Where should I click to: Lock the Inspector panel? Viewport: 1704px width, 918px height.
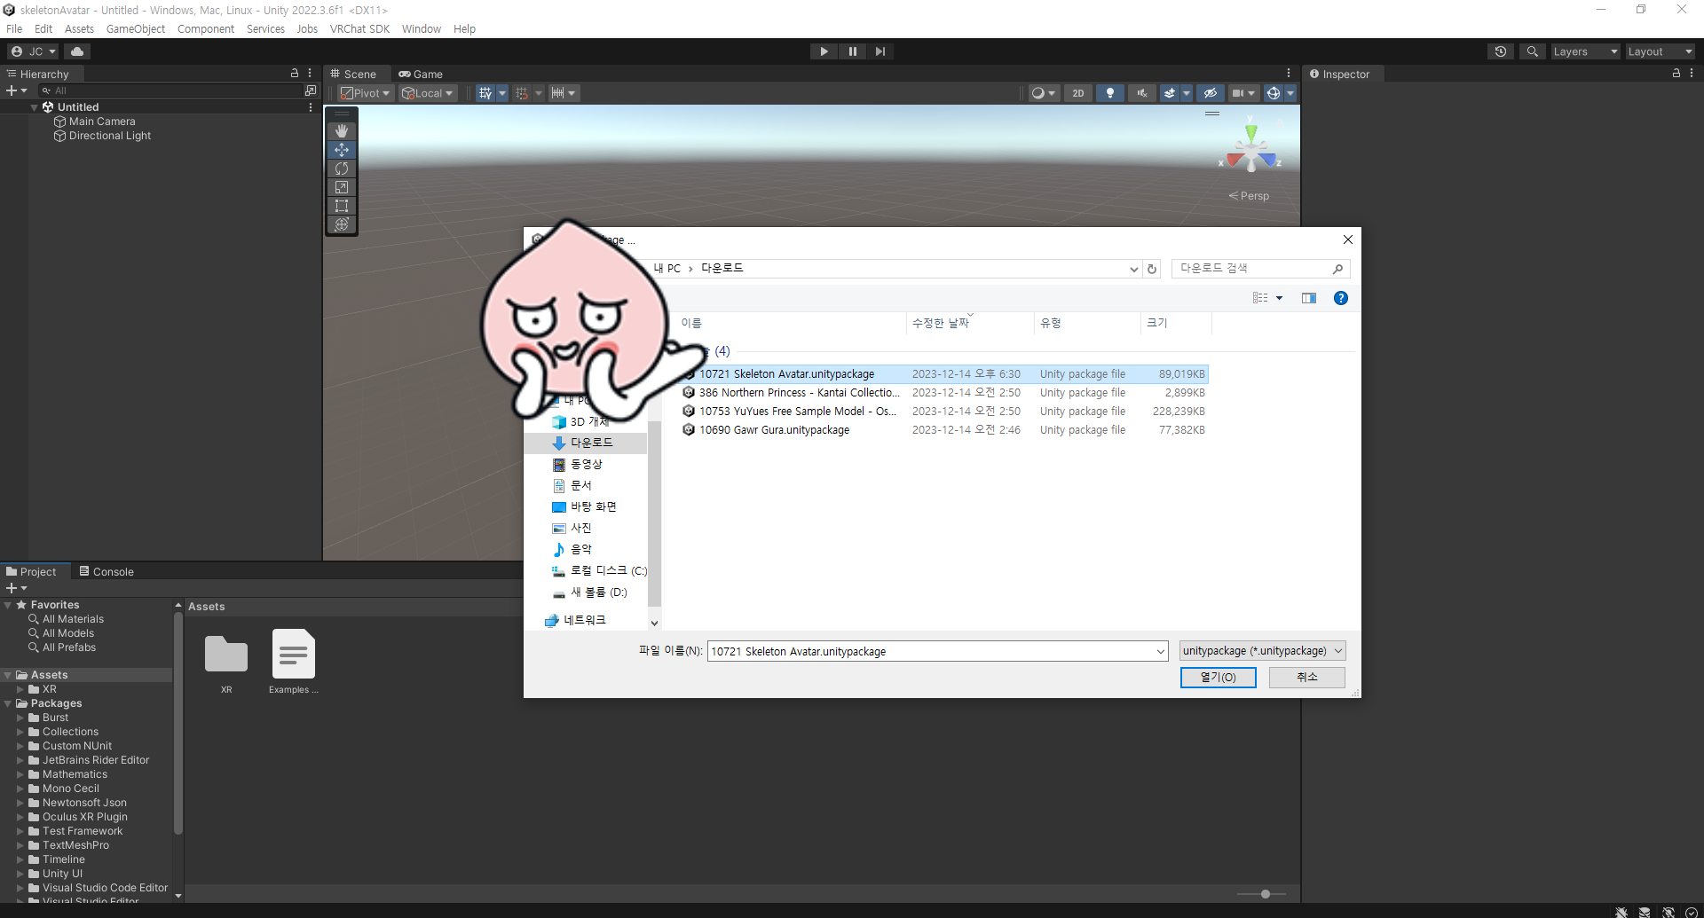(x=1676, y=74)
